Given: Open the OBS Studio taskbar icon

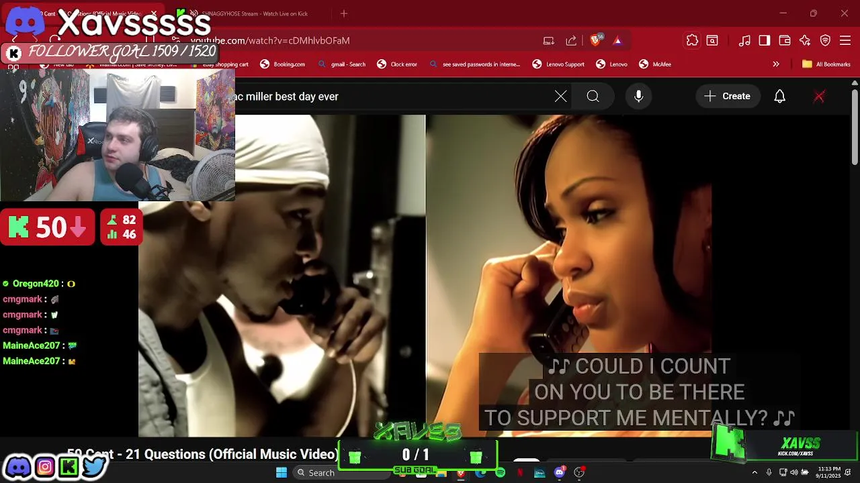Looking at the screenshot, I should point(578,472).
